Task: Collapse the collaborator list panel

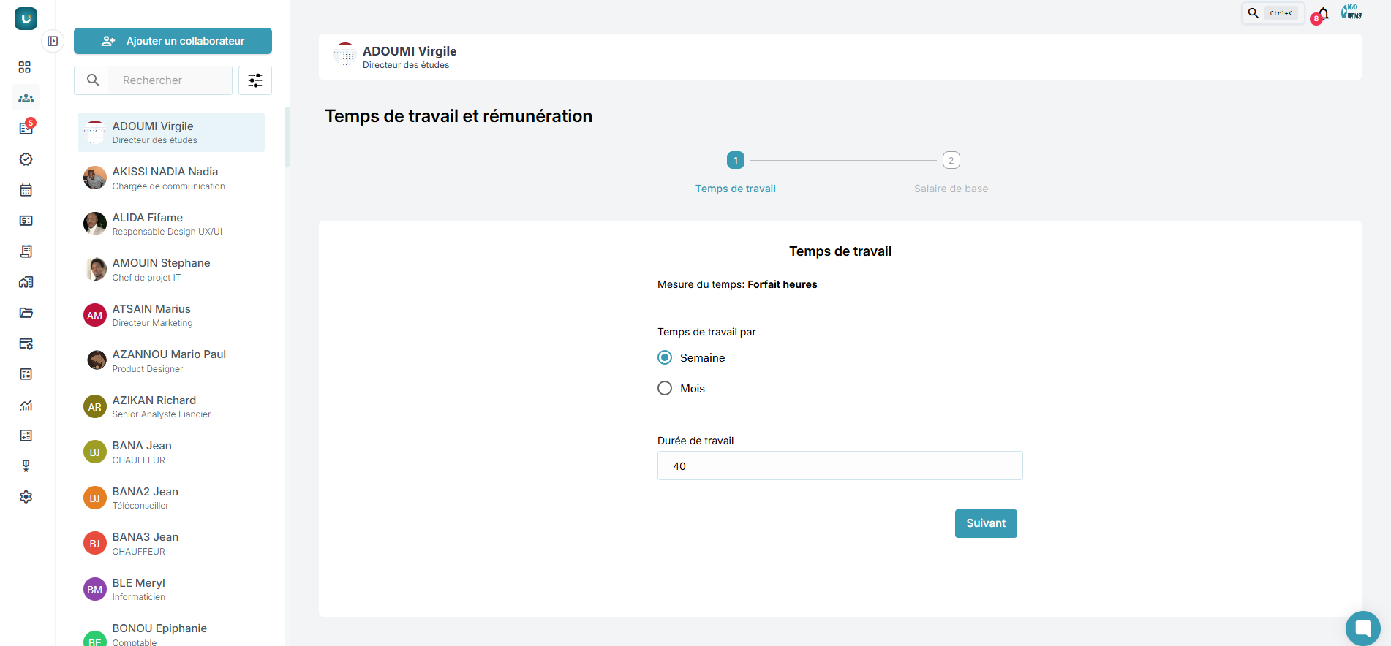Action: point(53,41)
